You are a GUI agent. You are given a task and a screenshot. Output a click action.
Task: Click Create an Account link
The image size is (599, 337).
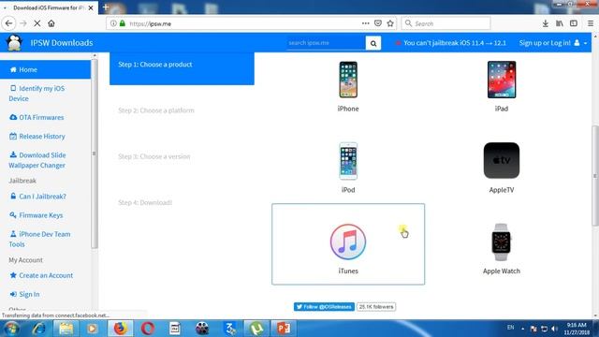tap(41, 275)
